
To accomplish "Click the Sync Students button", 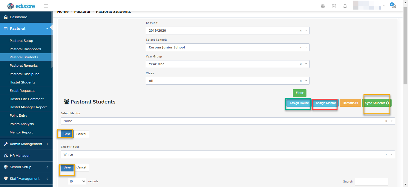I will [377, 103].
